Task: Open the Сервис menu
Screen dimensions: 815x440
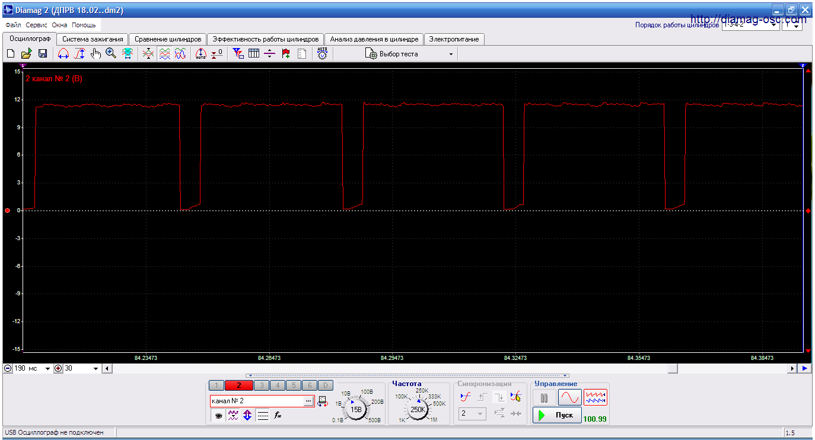Action: (x=37, y=25)
